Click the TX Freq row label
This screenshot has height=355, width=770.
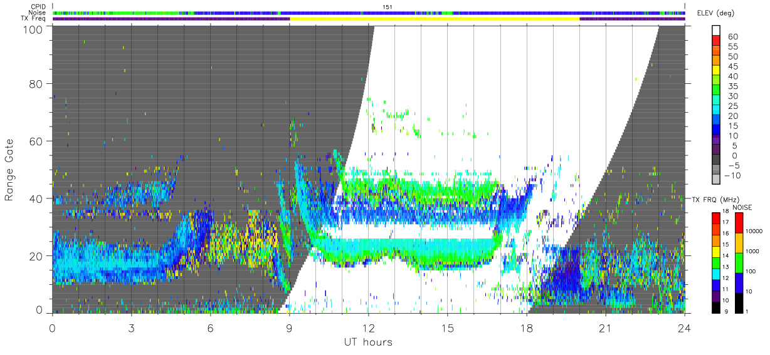click(34, 19)
